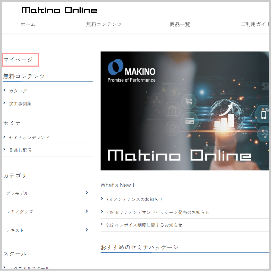This screenshot has height=271, width=271.
Task: Click the arrow icon beside 9.12 インボイス news
Action: [102, 224]
